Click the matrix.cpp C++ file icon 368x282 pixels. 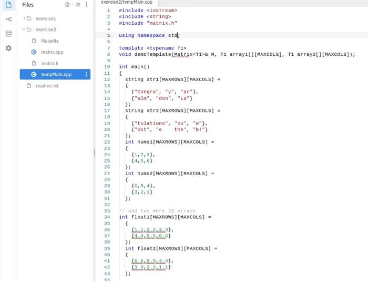34,52
